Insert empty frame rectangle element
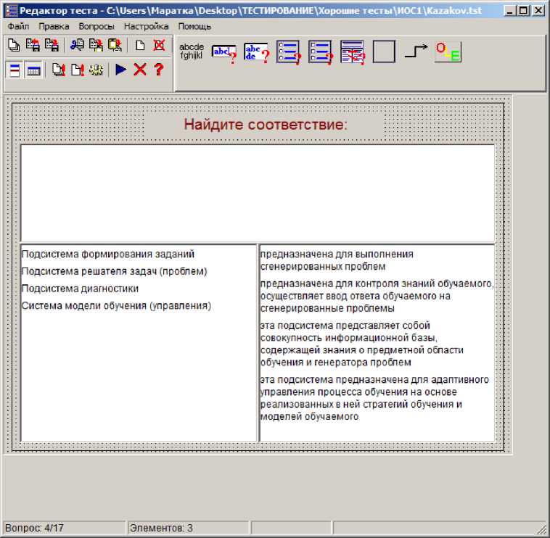The image size is (550, 538). [x=384, y=51]
